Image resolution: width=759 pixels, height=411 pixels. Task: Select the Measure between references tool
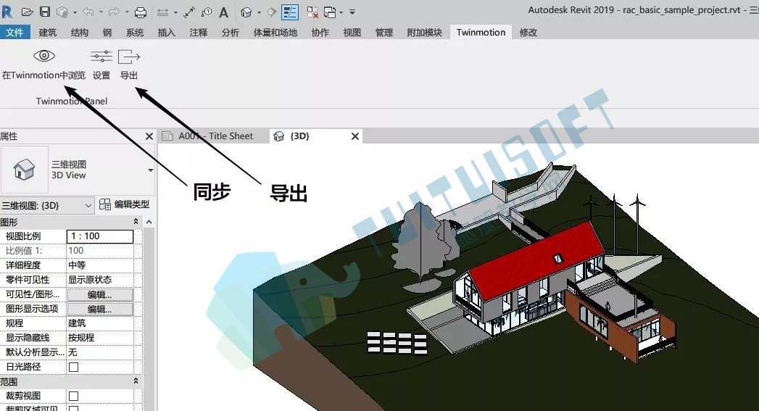(x=162, y=12)
